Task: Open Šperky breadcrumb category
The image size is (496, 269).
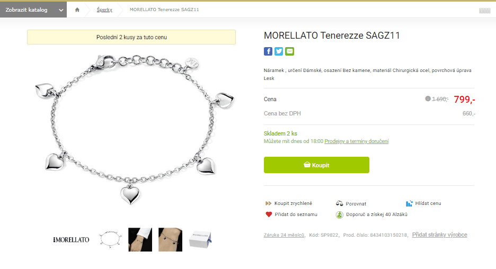Action: click(x=104, y=10)
